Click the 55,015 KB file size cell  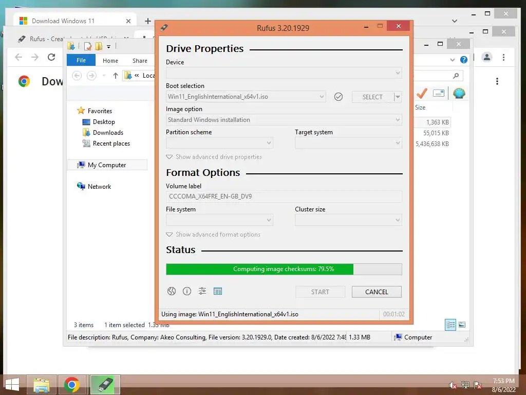(436, 133)
